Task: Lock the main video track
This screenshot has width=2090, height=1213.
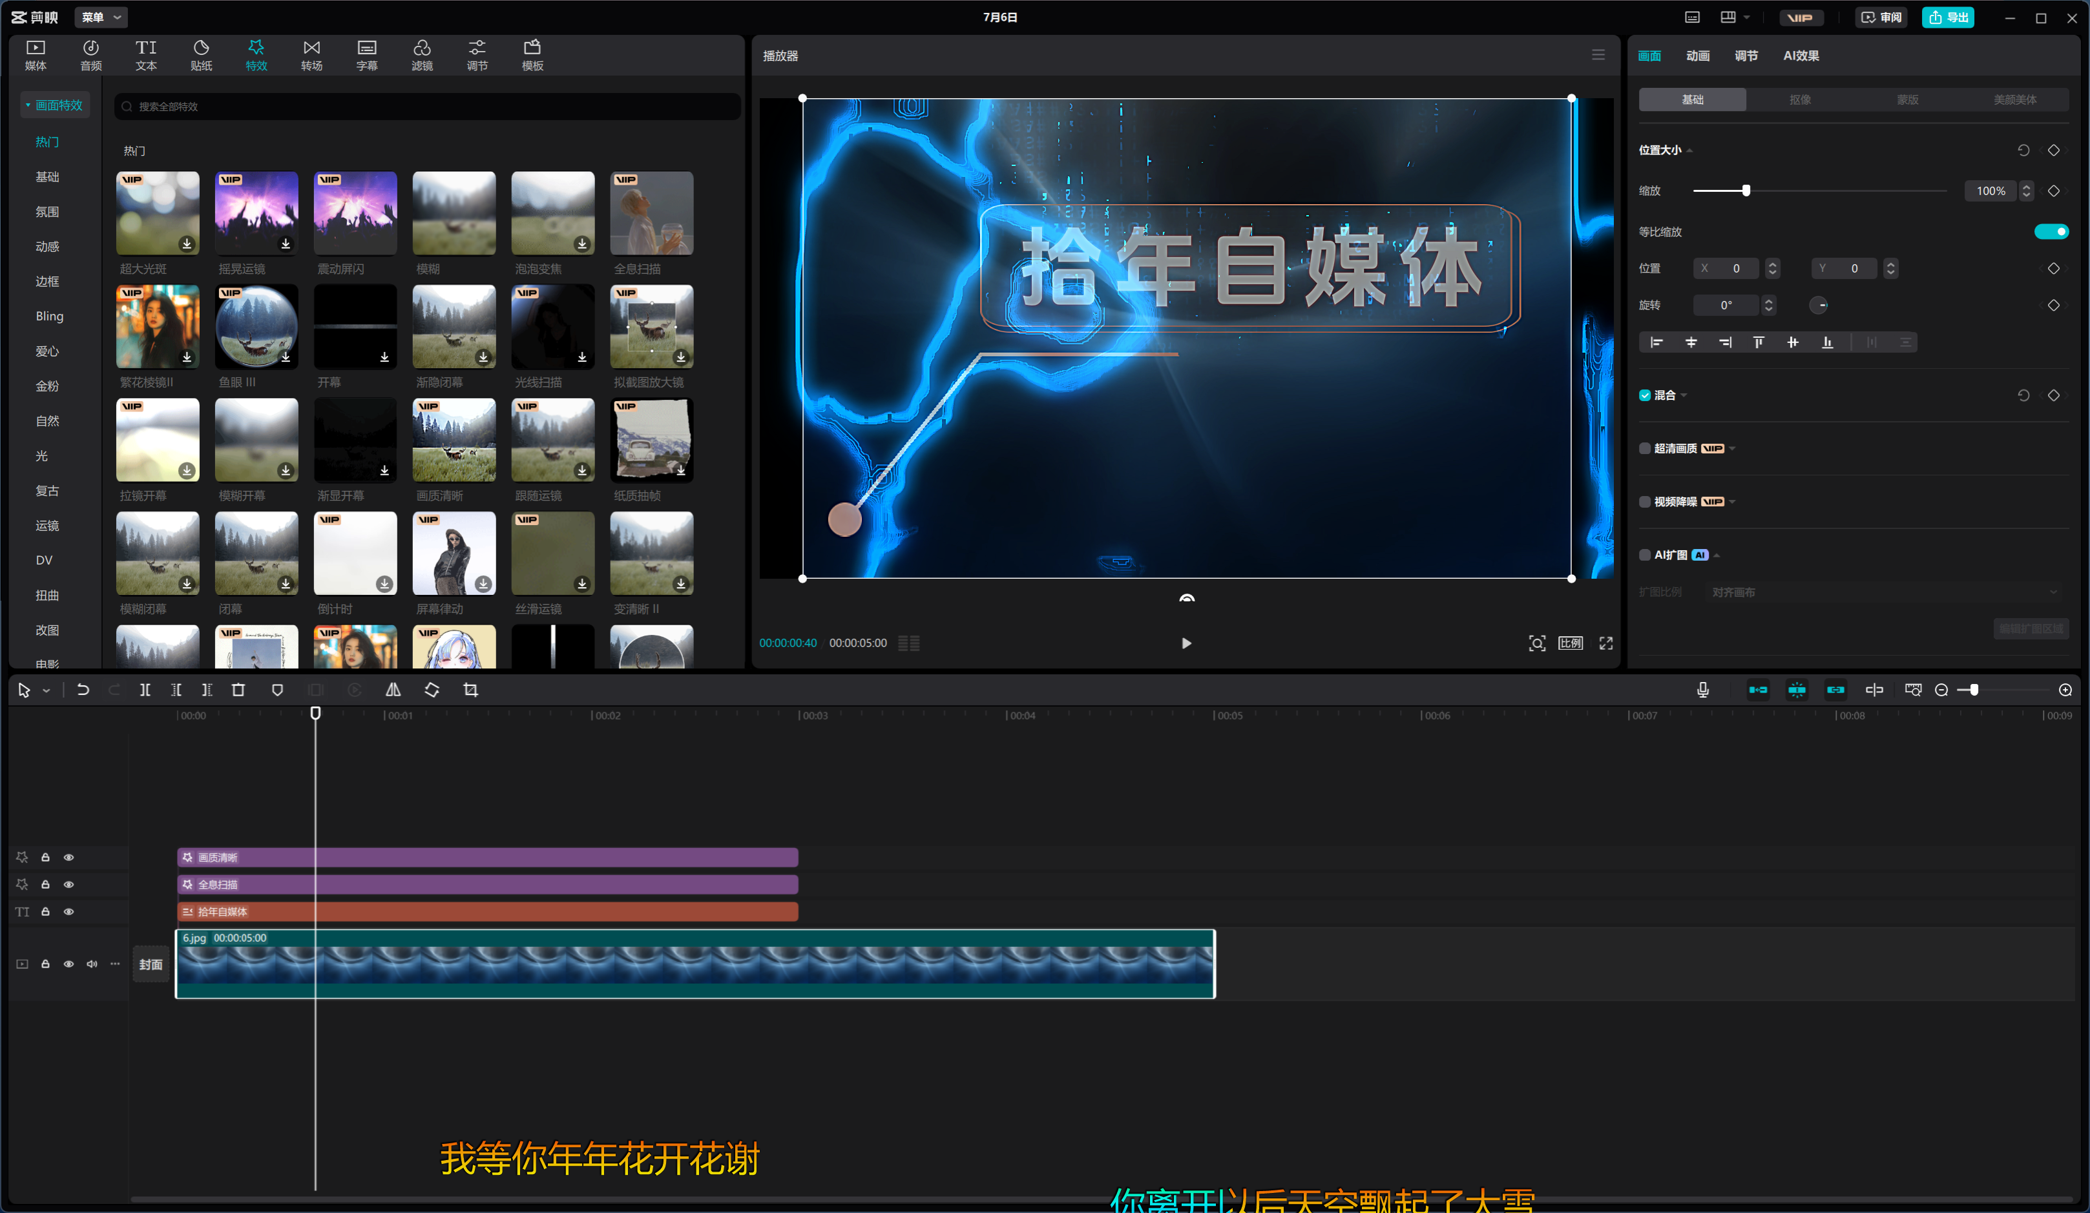Action: point(46,964)
